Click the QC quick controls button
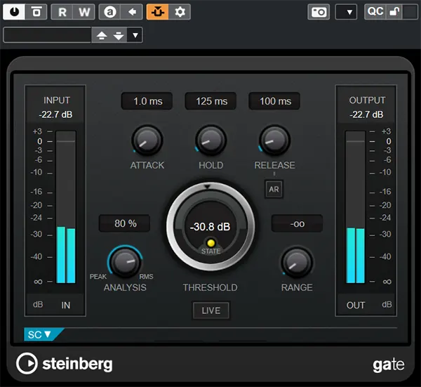Viewport: 421px width, 387px height. (375, 12)
